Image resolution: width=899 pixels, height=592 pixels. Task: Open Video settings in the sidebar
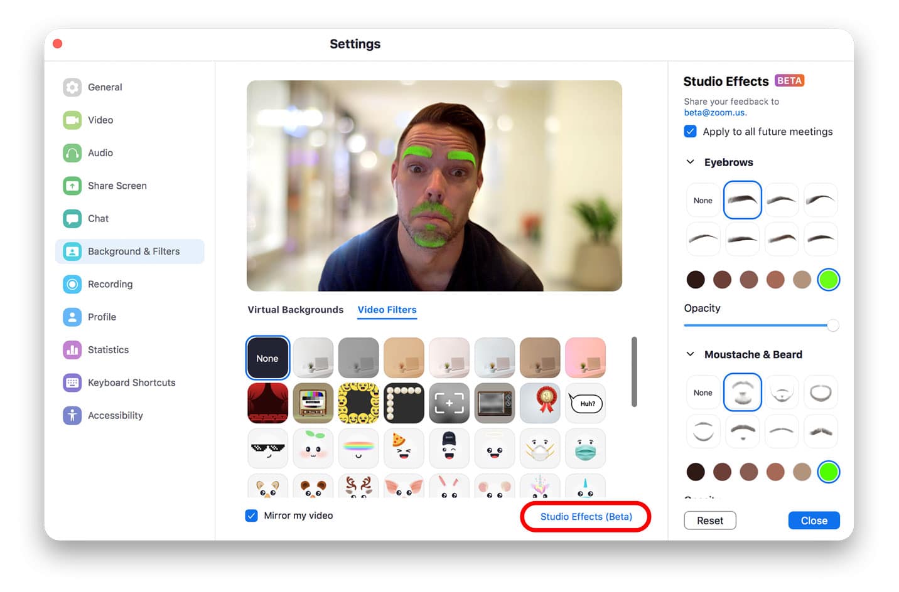(129, 120)
